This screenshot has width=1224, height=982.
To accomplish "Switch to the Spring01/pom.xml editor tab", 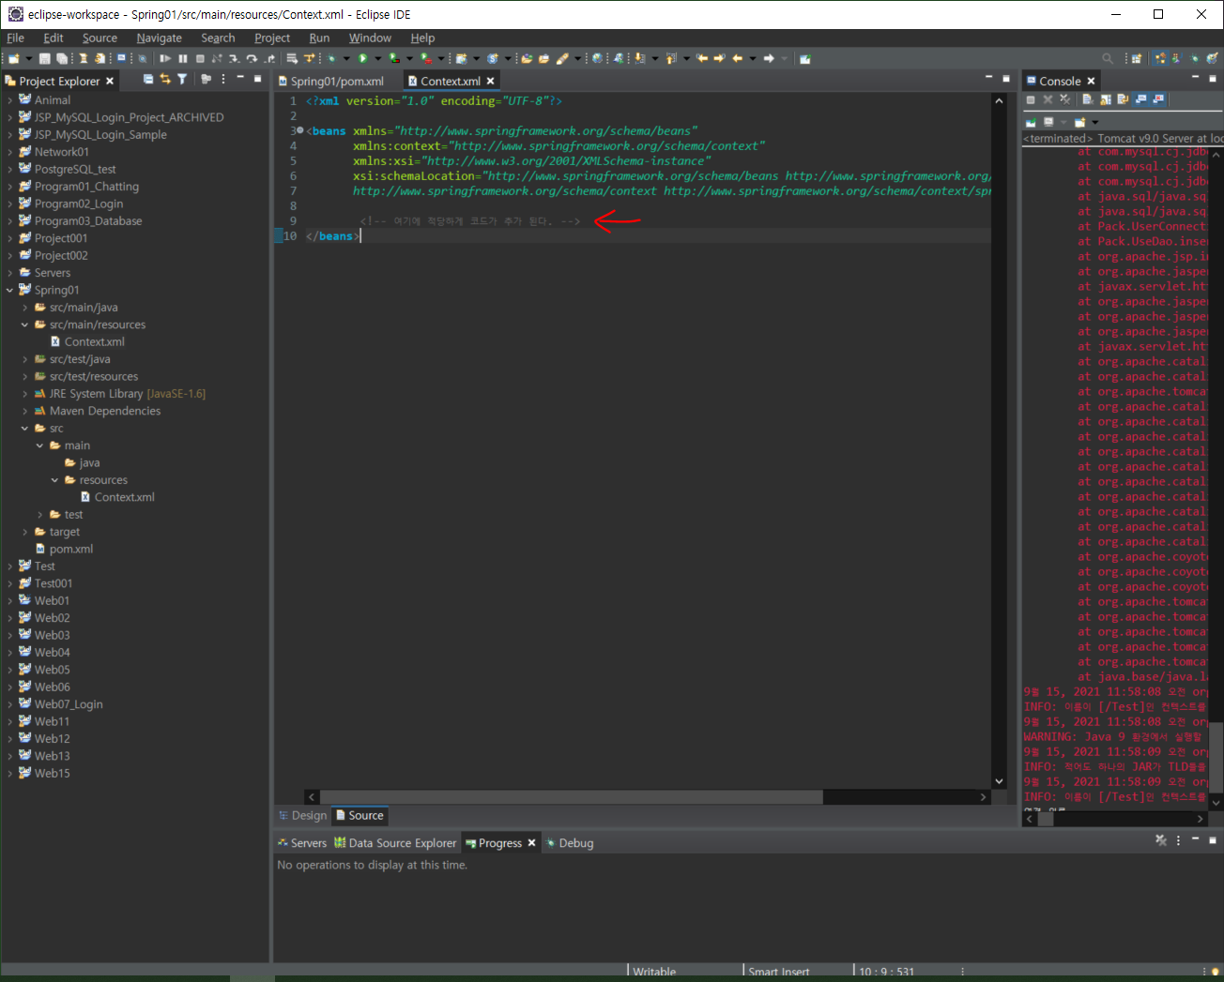I will pos(336,82).
